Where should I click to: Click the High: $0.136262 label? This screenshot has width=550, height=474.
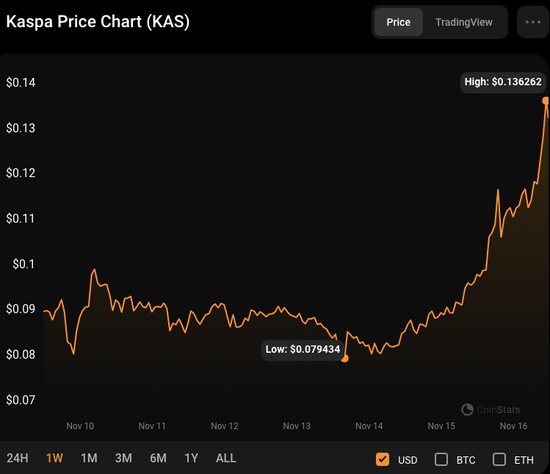click(x=503, y=82)
